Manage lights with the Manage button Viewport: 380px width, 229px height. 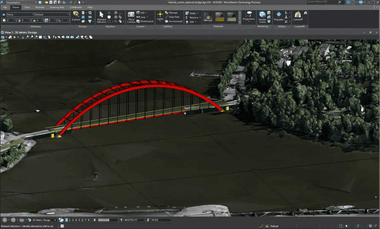pos(171,13)
